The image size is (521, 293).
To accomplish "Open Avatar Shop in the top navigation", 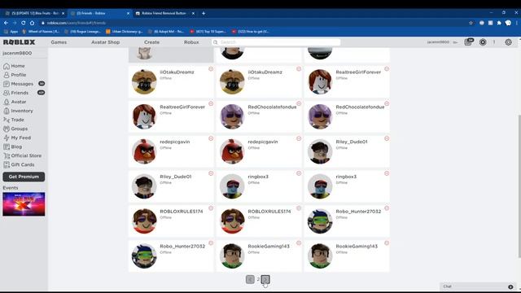I will pyautogui.click(x=105, y=42).
